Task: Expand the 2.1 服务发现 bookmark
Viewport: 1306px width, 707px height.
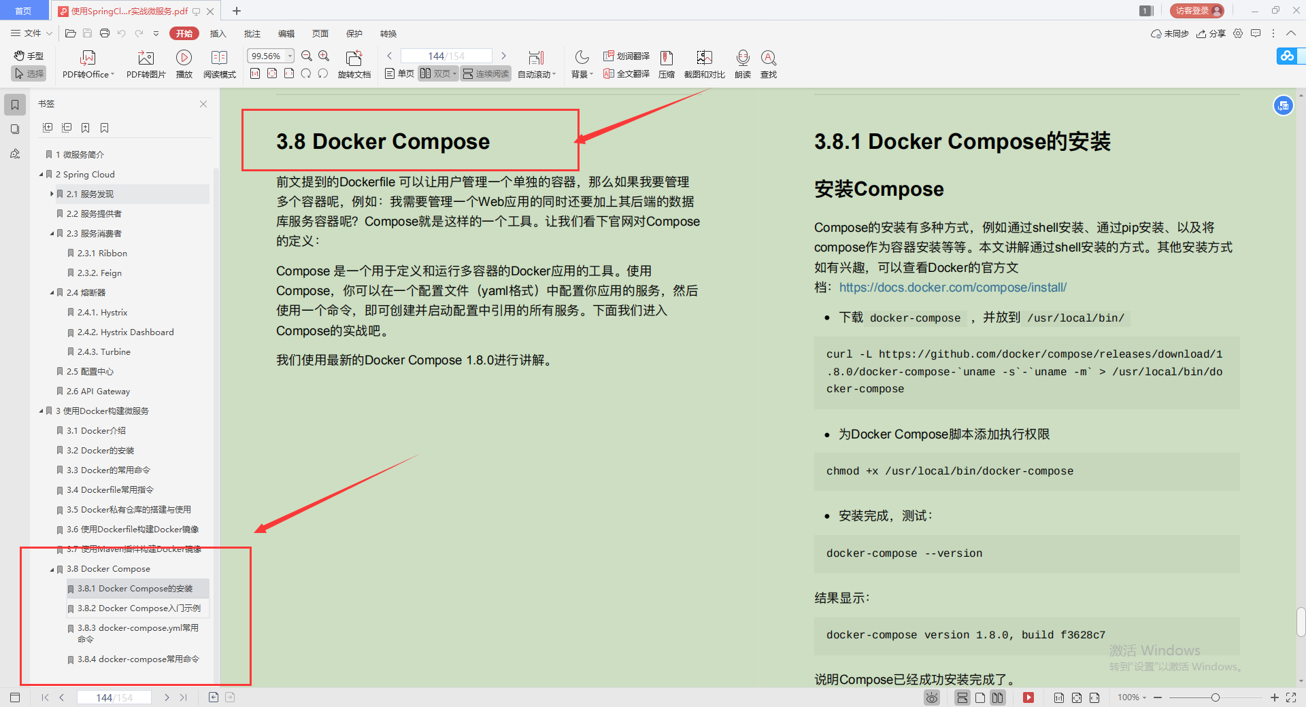Action: (x=52, y=194)
